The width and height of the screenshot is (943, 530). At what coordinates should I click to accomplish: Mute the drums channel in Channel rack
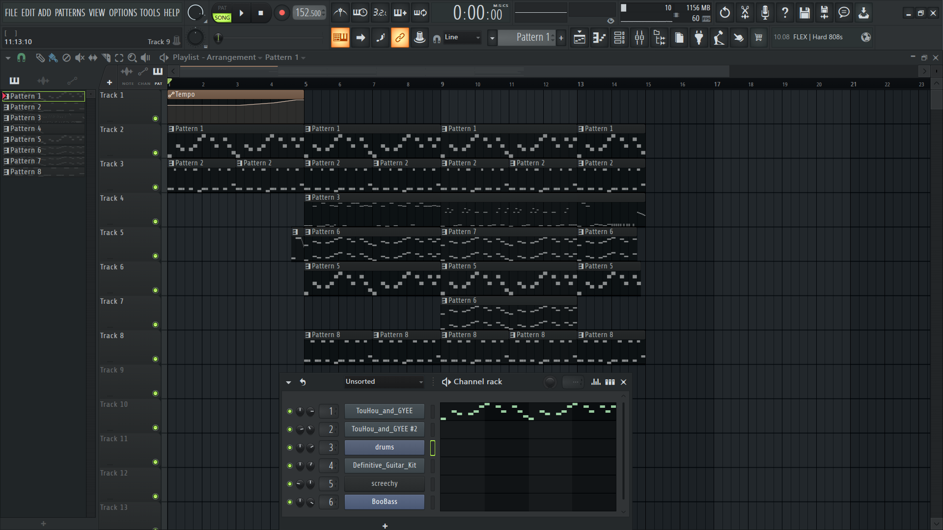coord(290,448)
